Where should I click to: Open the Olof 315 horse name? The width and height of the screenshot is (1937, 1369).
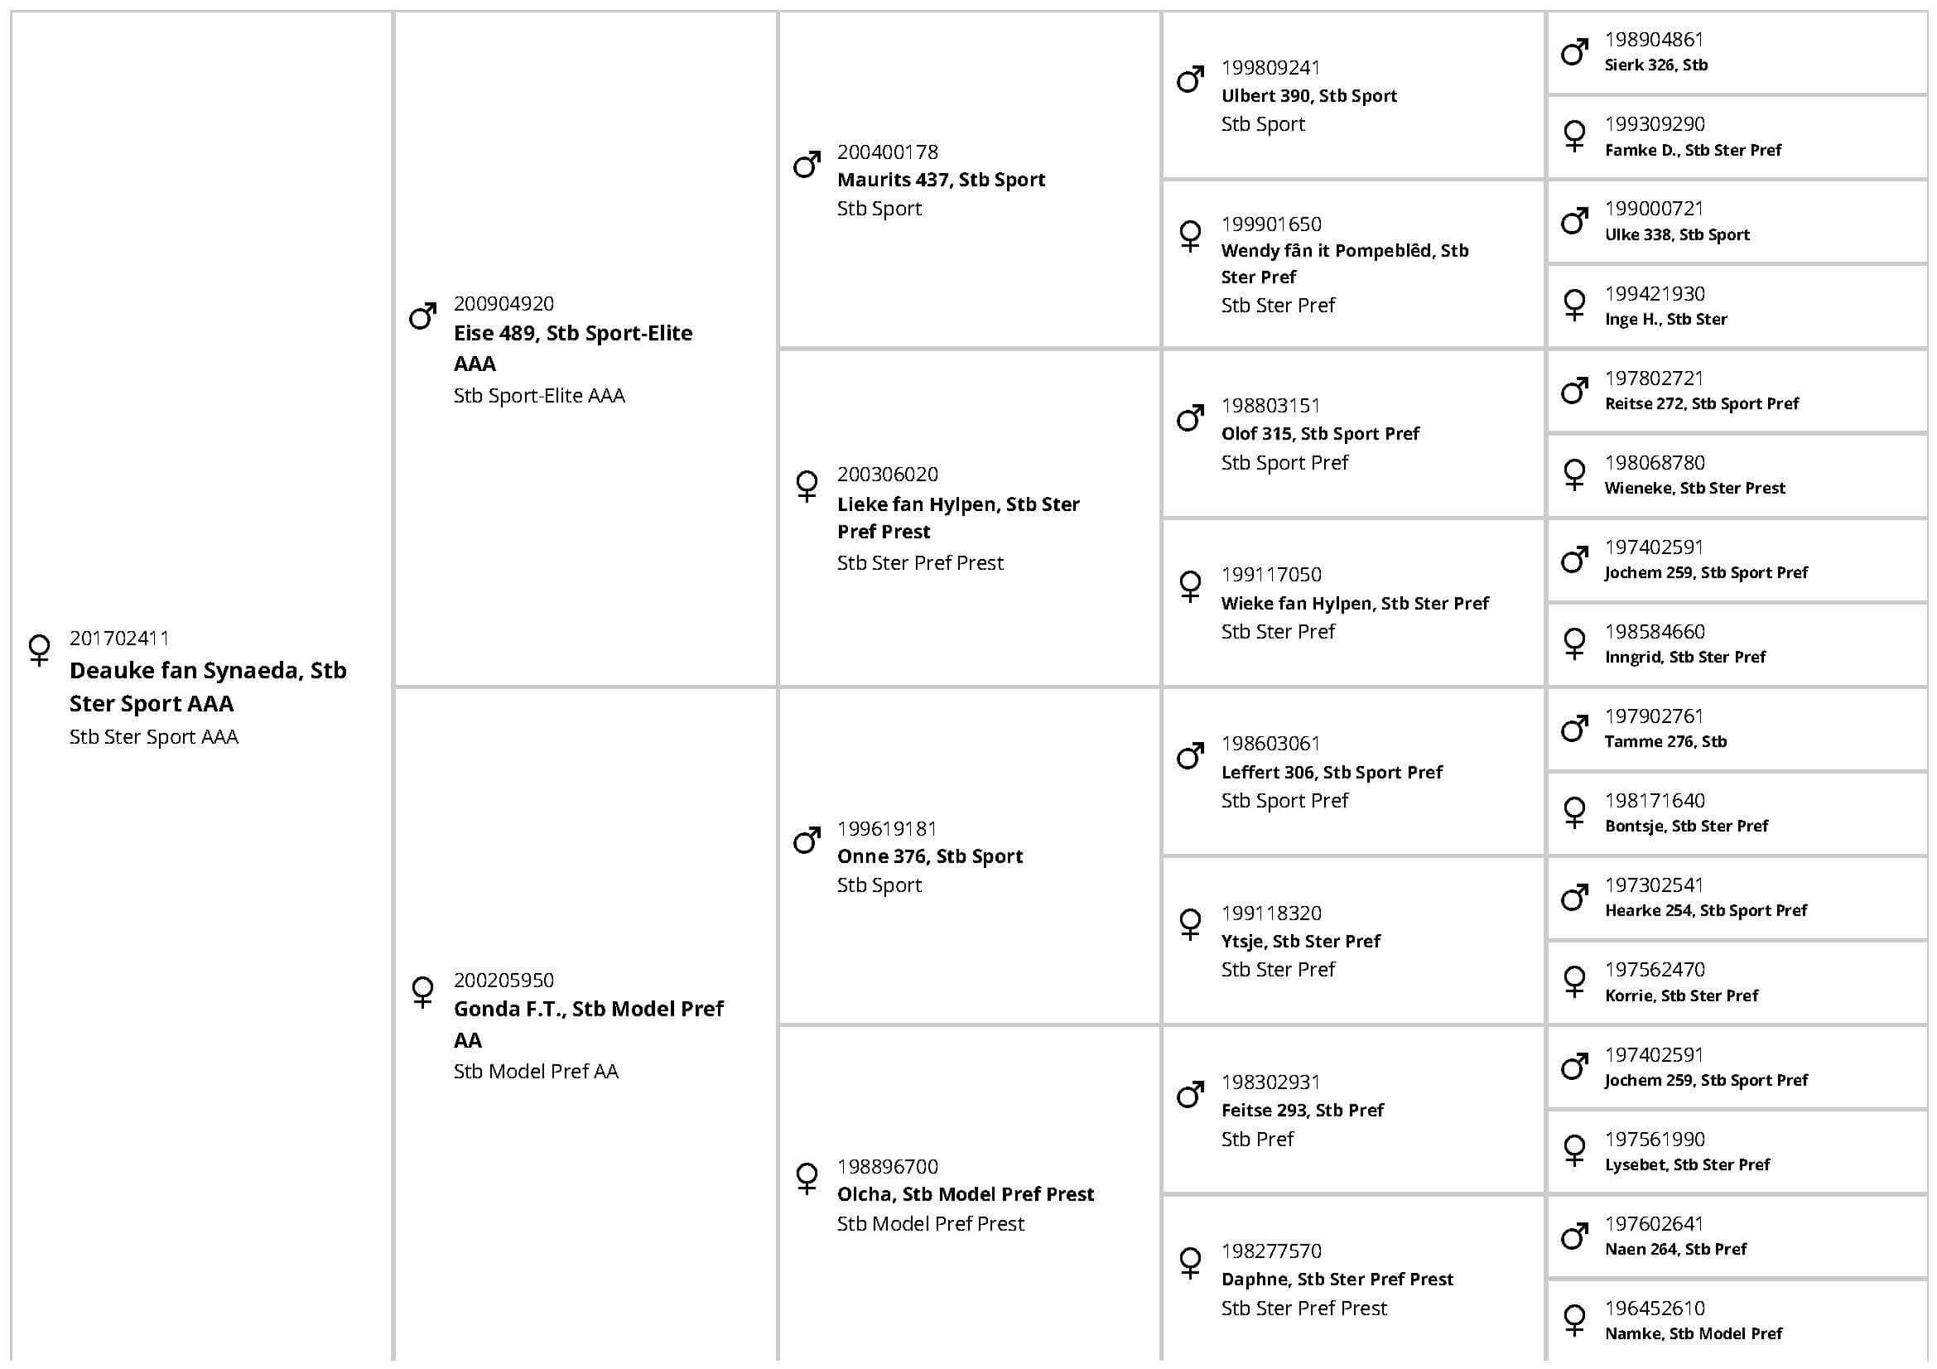click(1319, 434)
